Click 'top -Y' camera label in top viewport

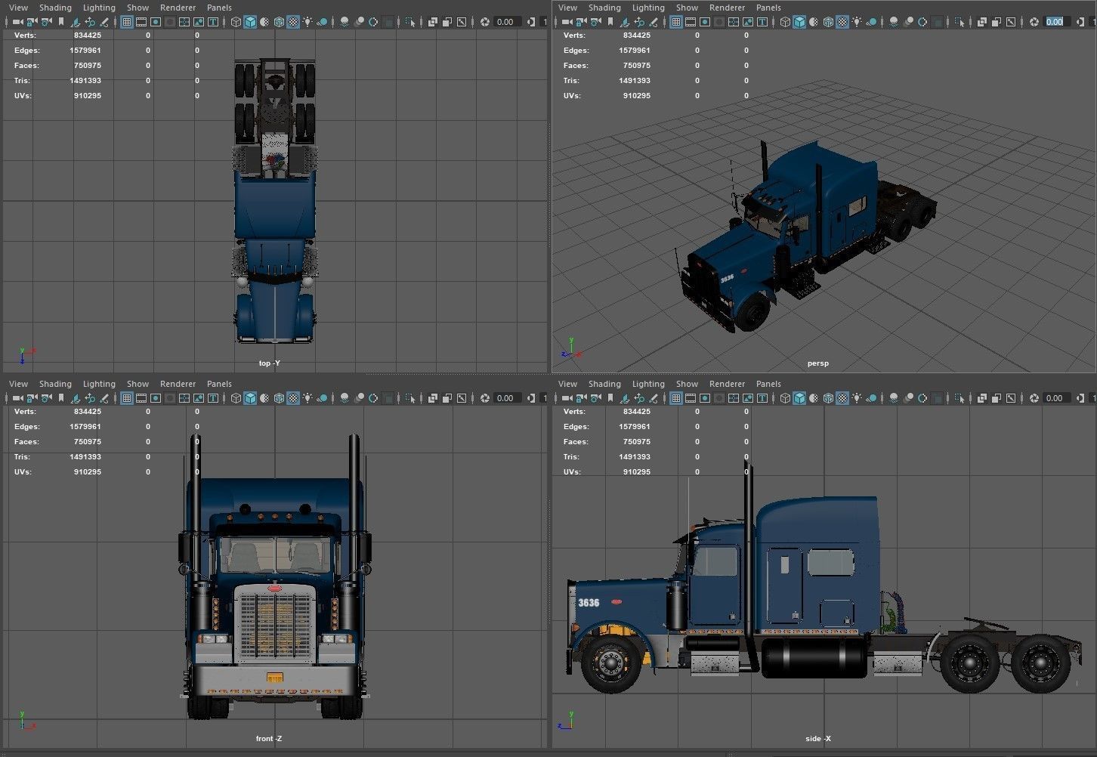pyautogui.click(x=269, y=363)
